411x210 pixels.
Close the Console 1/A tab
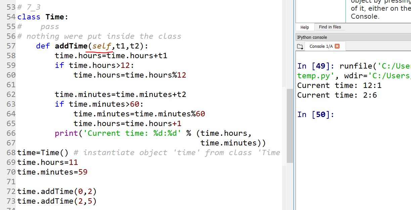[x=337, y=46]
